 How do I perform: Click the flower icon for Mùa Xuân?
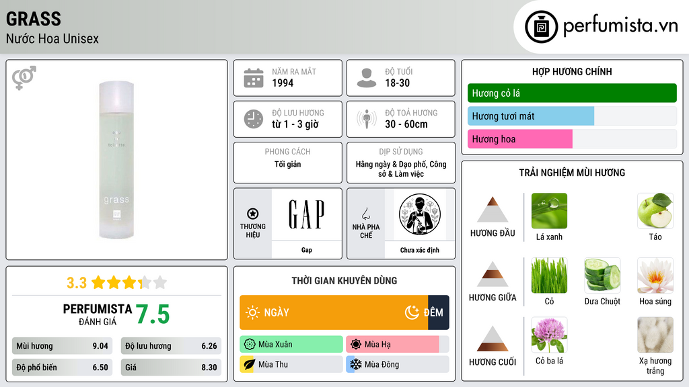click(x=250, y=345)
